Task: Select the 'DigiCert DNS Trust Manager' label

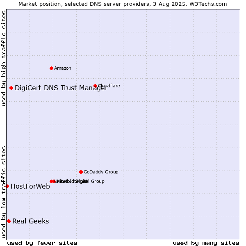Action: point(61,88)
